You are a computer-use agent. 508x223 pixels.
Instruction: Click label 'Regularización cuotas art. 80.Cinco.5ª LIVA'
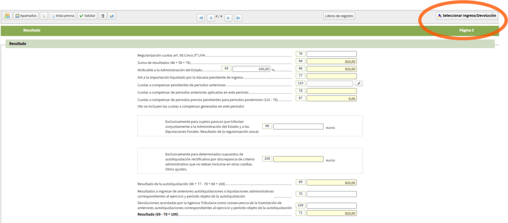coord(171,55)
